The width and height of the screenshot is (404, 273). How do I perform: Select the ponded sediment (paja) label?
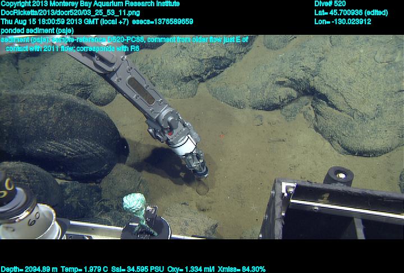(37, 30)
